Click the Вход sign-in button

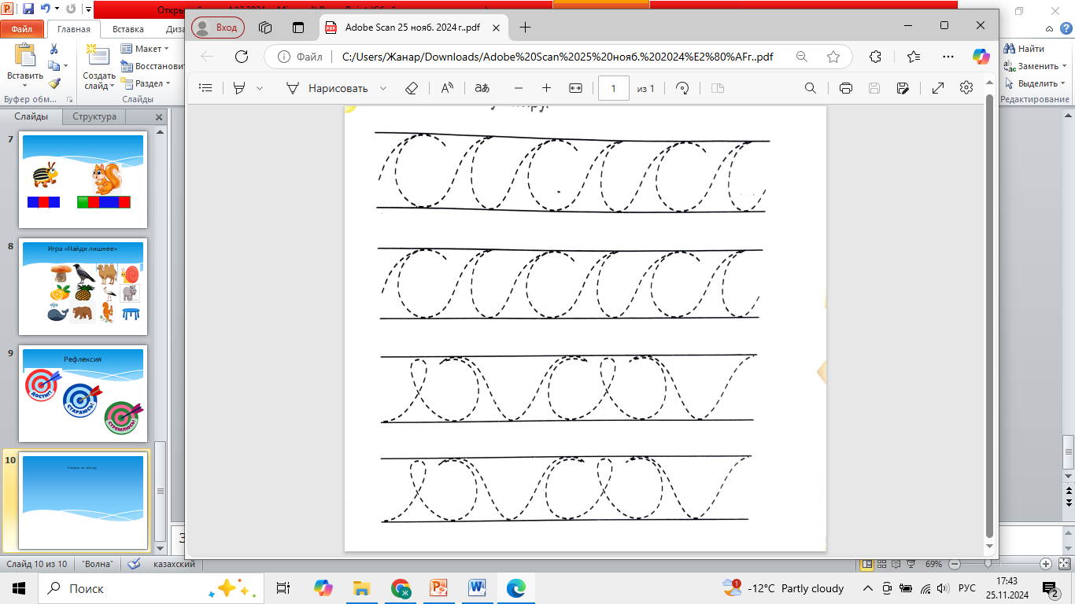click(218, 28)
